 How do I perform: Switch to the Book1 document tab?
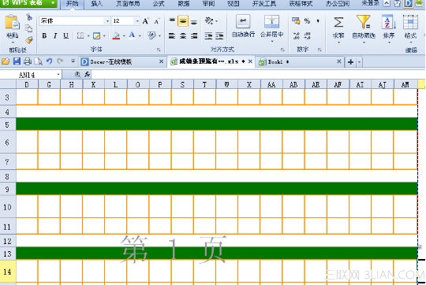click(x=300, y=62)
